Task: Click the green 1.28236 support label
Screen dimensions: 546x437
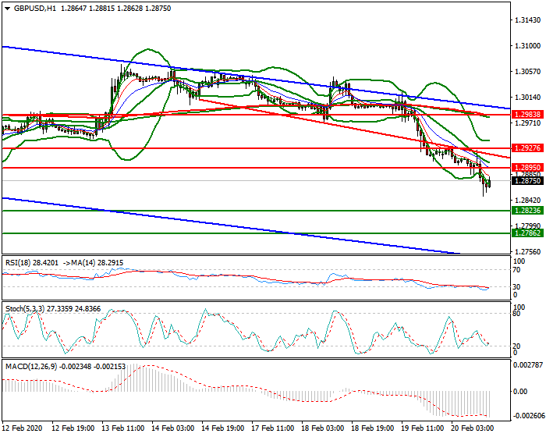Action: pos(528,211)
